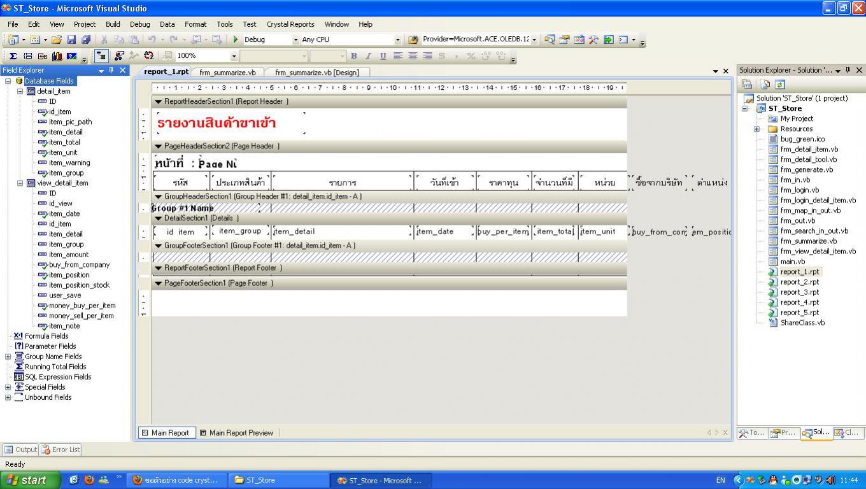The image size is (866, 489).
Task: Select frm_login.vb in Solution Explorer
Action: 800,190
